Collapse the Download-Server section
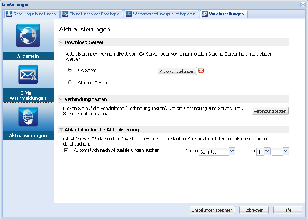Viewport: 308px width, 219px height. coord(61,42)
